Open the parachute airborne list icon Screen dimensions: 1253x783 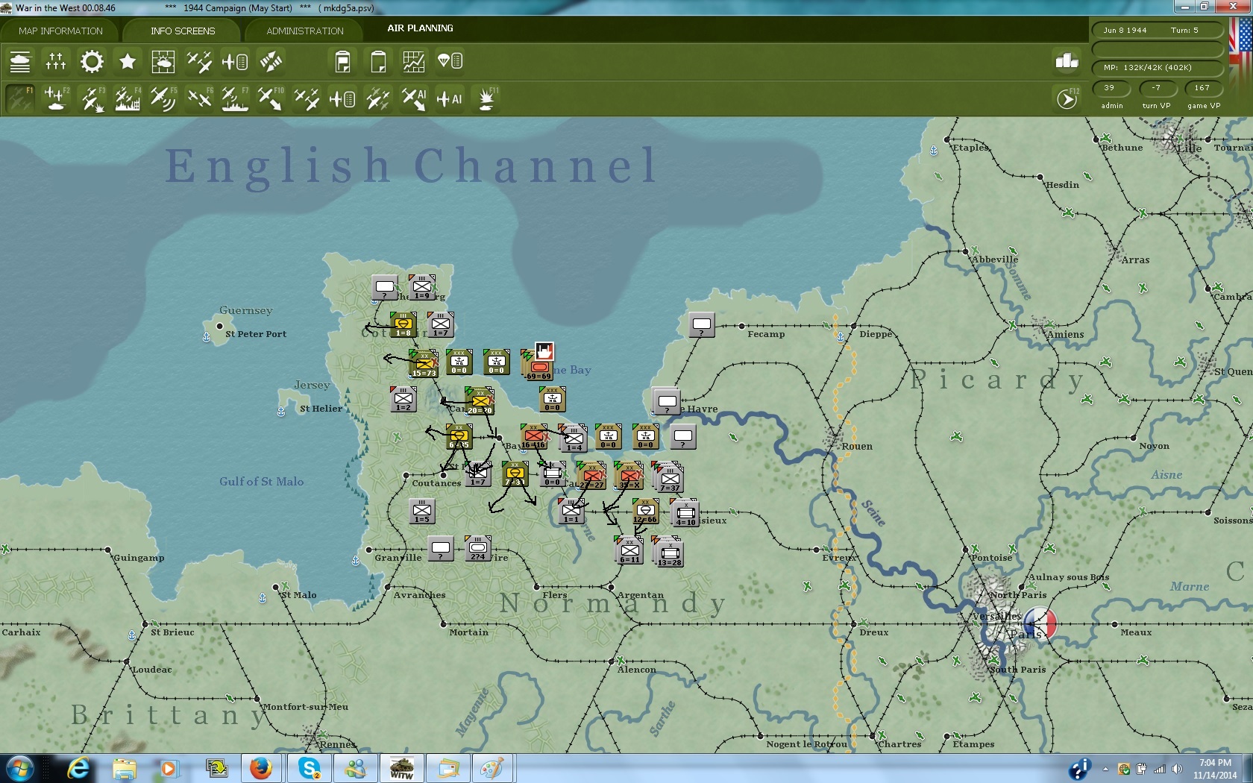pos(450,61)
